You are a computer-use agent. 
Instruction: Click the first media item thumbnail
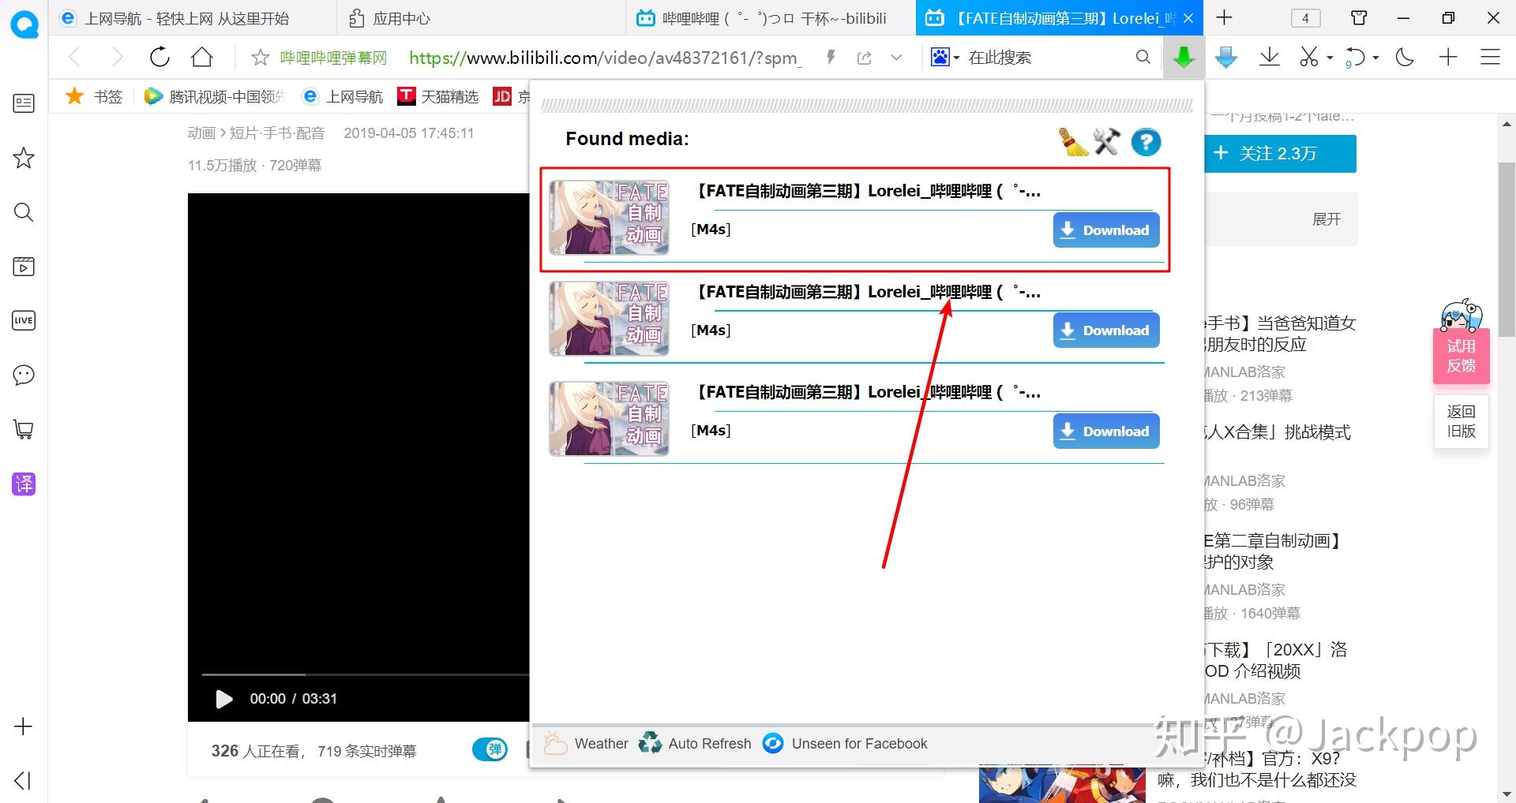click(609, 218)
